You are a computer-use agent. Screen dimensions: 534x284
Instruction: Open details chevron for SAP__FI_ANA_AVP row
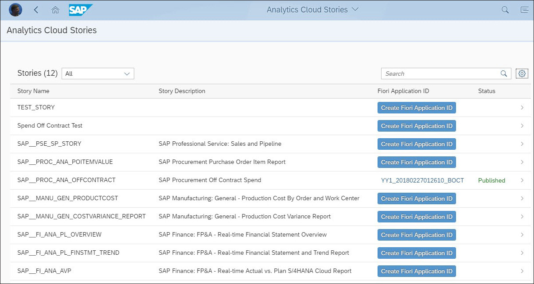[x=522, y=271]
